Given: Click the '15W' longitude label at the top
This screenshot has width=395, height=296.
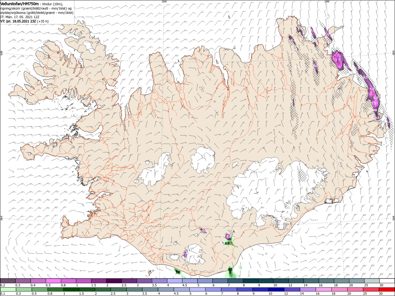Looking at the screenshot, I should (x=327, y=2).
